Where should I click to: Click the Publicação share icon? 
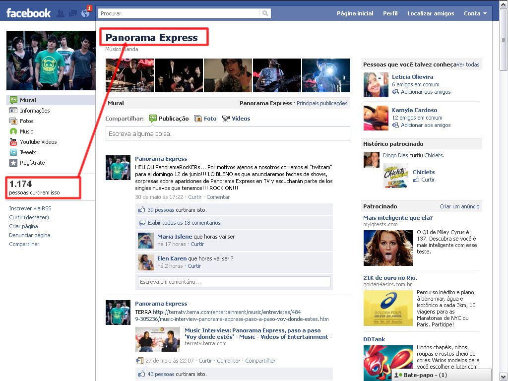tap(153, 118)
